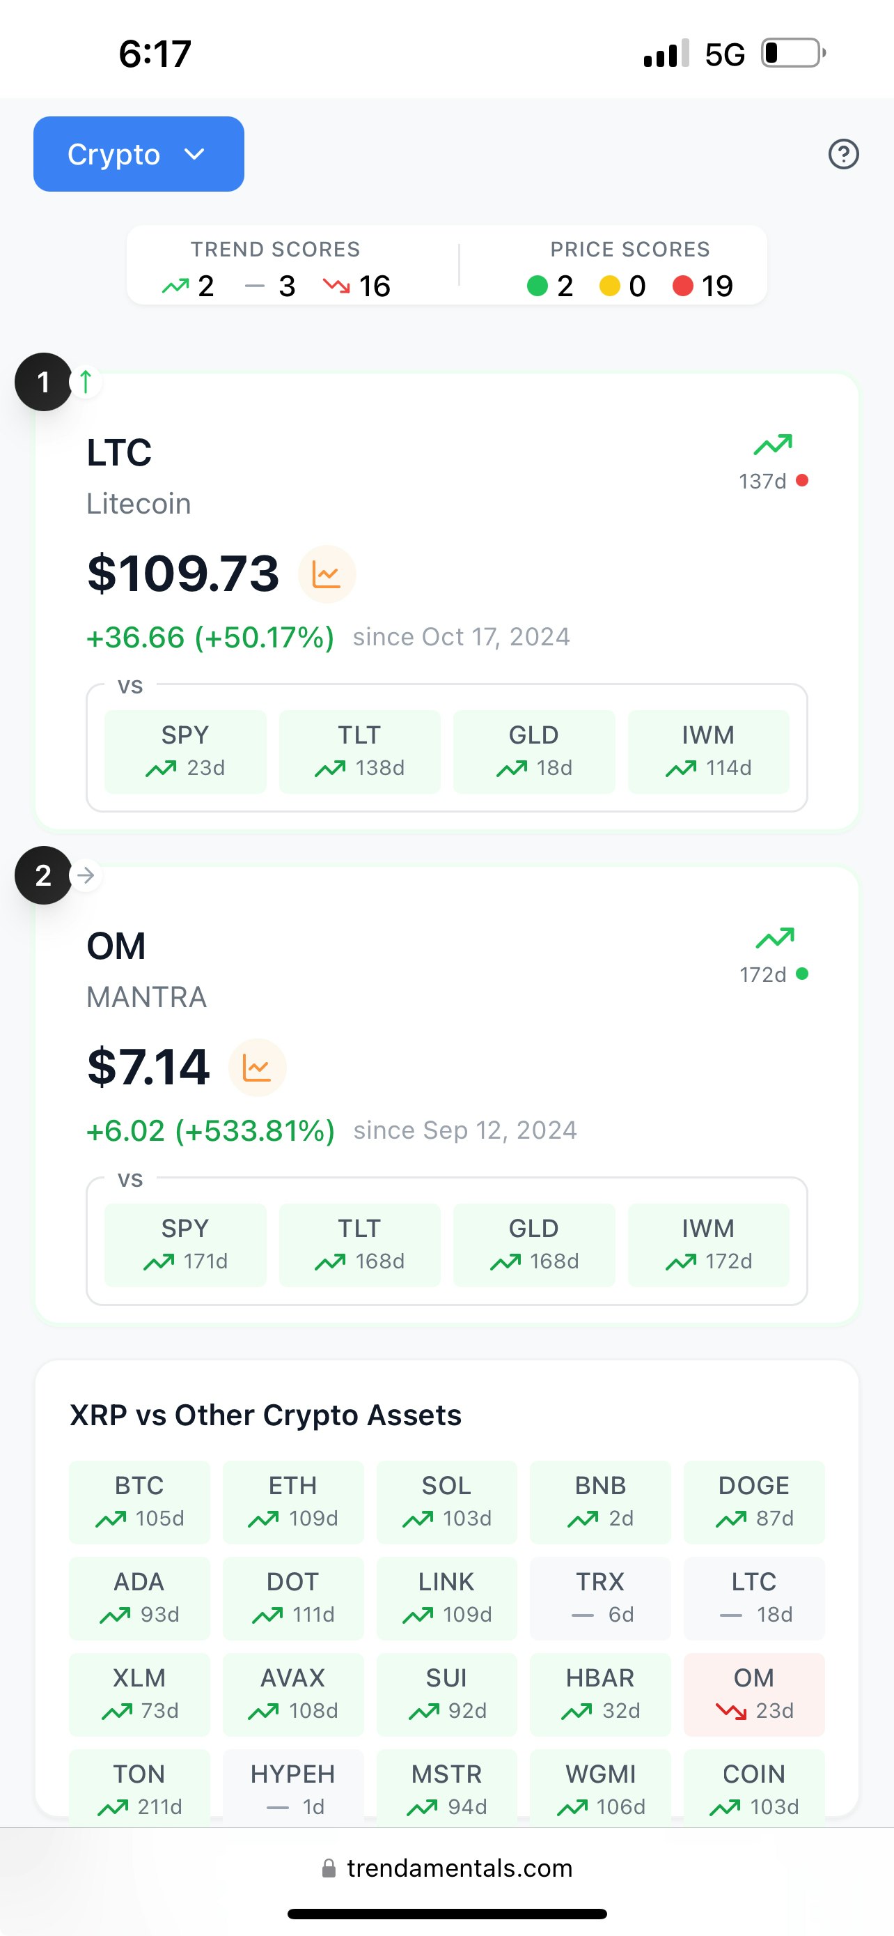Select the GLD 168d tile under OM
The image size is (894, 1936).
pyautogui.click(x=534, y=1245)
